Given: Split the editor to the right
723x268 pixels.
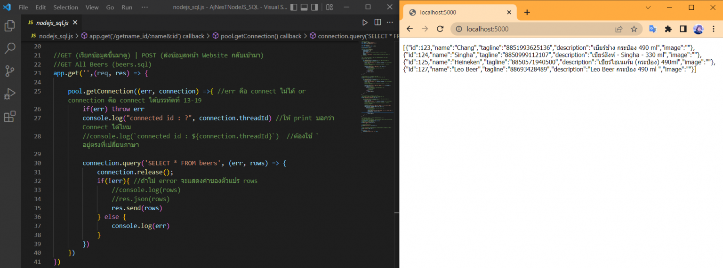Looking at the screenshot, I should click(x=378, y=22).
